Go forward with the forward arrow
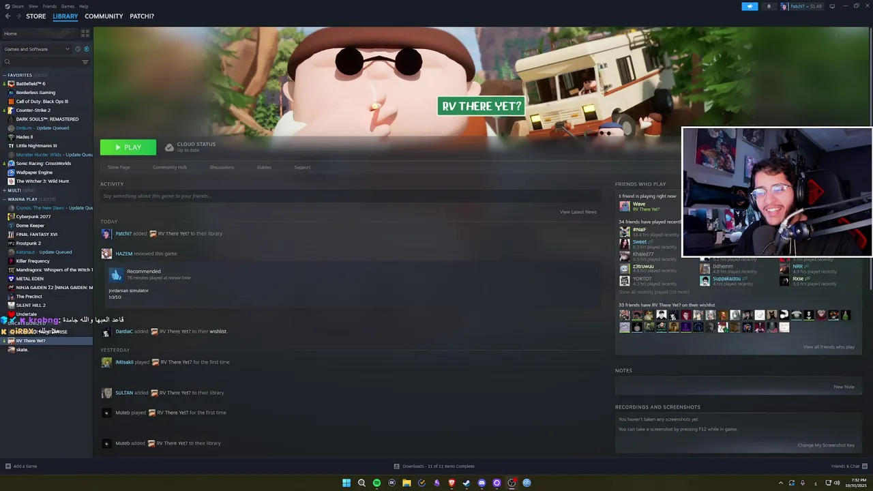This screenshot has height=491, width=873. (x=18, y=16)
